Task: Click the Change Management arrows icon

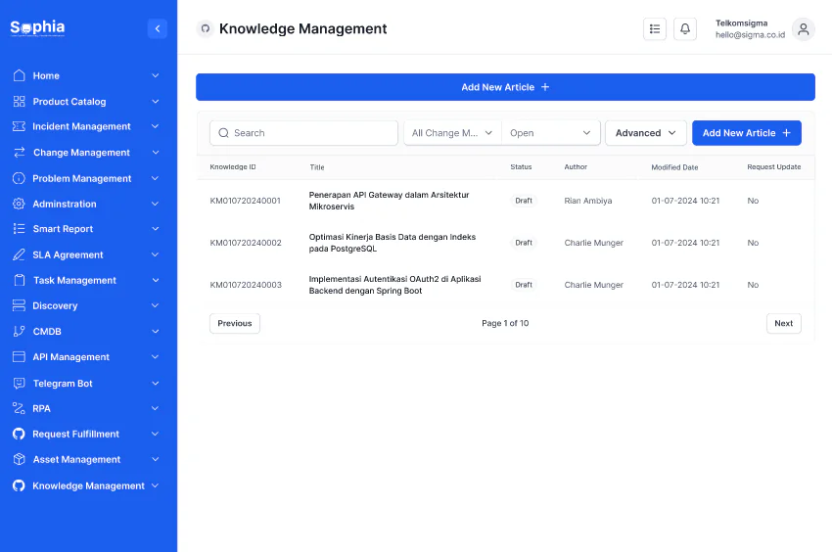Action: (x=20, y=153)
